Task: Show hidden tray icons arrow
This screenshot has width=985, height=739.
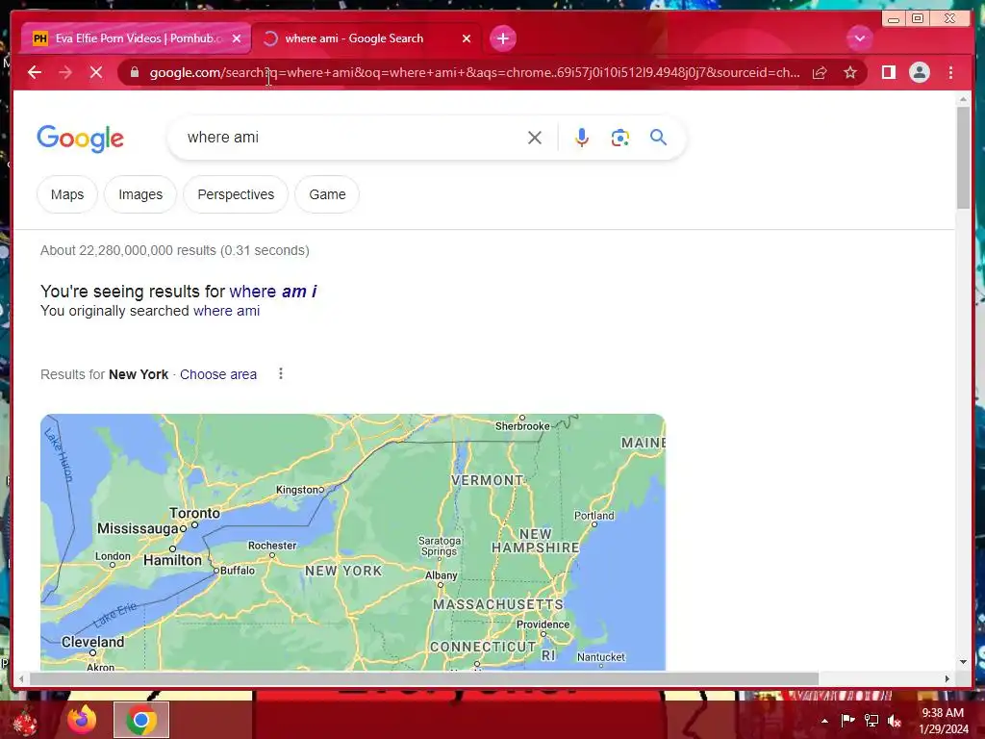Action: (824, 721)
